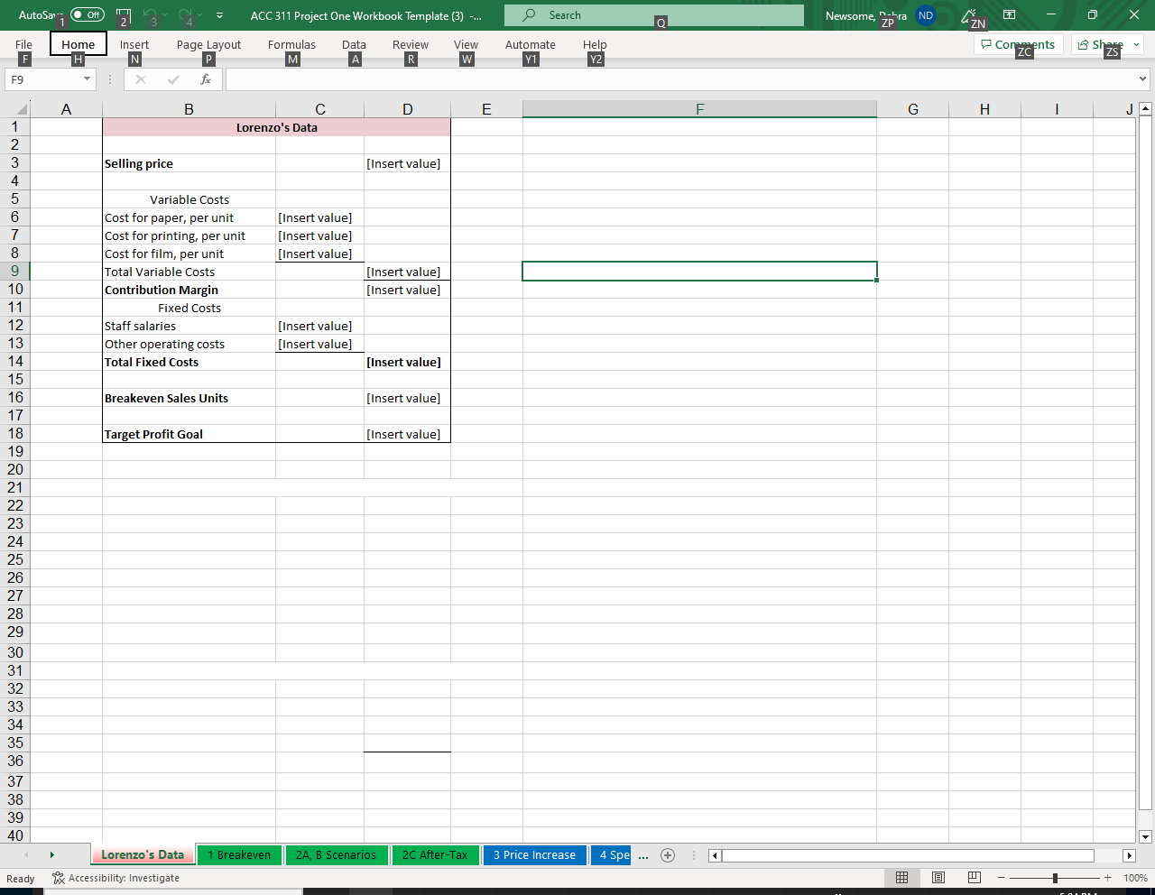Open the Formulas tab
This screenshot has height=895, width=1155.
point(291,44)
